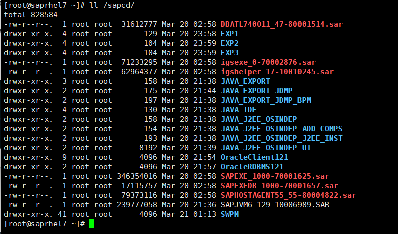
Task: Click timestamp 'Mar 20 21:36' of SAPJVM6
Action: tap(189, 205)
